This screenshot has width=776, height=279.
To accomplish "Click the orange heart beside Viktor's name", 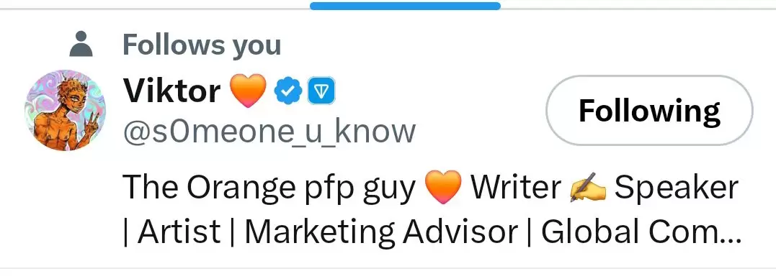I will [249, 91].
